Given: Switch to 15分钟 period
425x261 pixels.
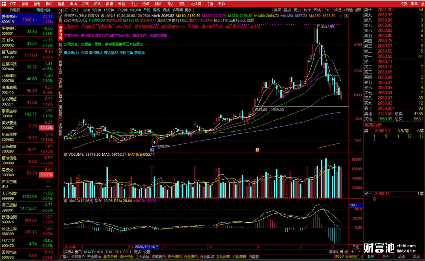Looking at the screenshot, I should pos(109,10).
